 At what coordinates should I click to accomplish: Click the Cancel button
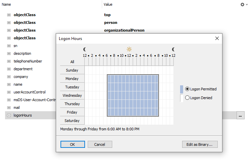tap(100, 144)
